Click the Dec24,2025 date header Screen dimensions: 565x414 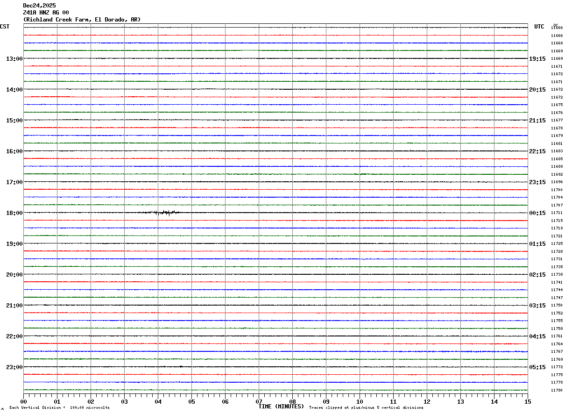39,6
